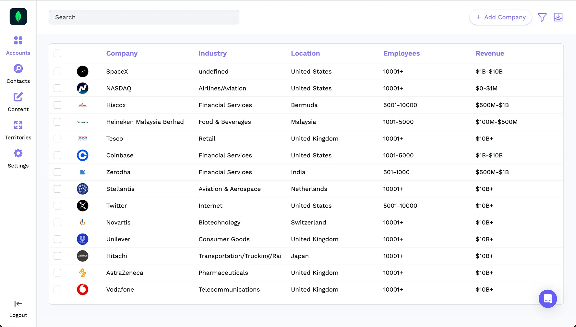Check the AstraZeneca row checkbox
The height and width of the screenshot is (327, 576).
tap(57, 273)
